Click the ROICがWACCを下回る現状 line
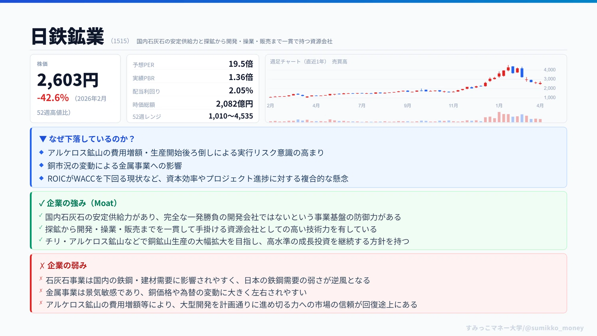597x336 pixels. [198, 179]
